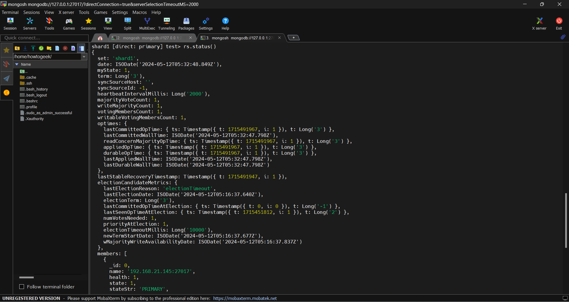
Task: Go to the parent directory using folder-up icon
Action: click(17, 48)
